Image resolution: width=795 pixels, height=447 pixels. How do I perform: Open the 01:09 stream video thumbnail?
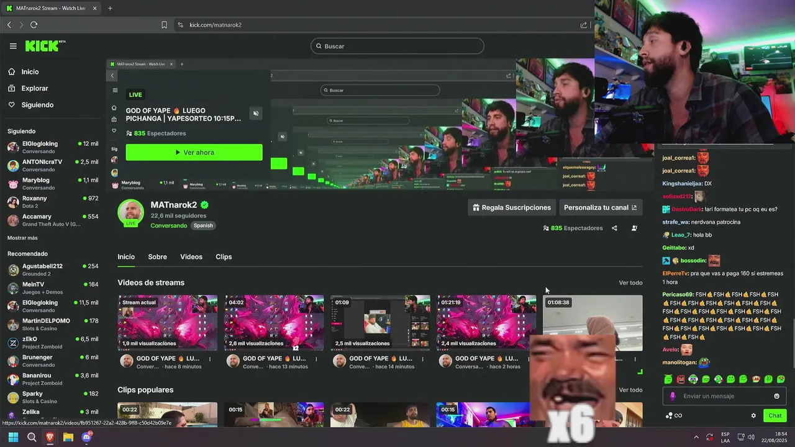click(380, 323)
